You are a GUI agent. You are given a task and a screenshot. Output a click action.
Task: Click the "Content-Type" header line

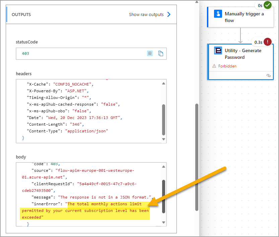point(67,131)
